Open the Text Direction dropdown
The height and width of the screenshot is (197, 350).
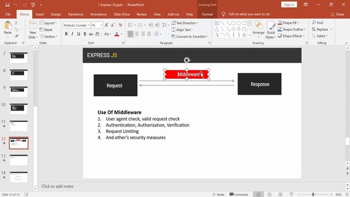pyautogui.click(x=185, y=23)
